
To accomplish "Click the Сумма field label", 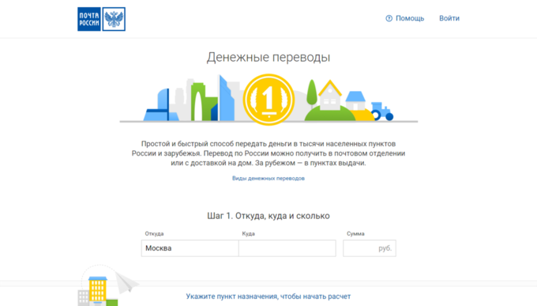I will 355,233.
